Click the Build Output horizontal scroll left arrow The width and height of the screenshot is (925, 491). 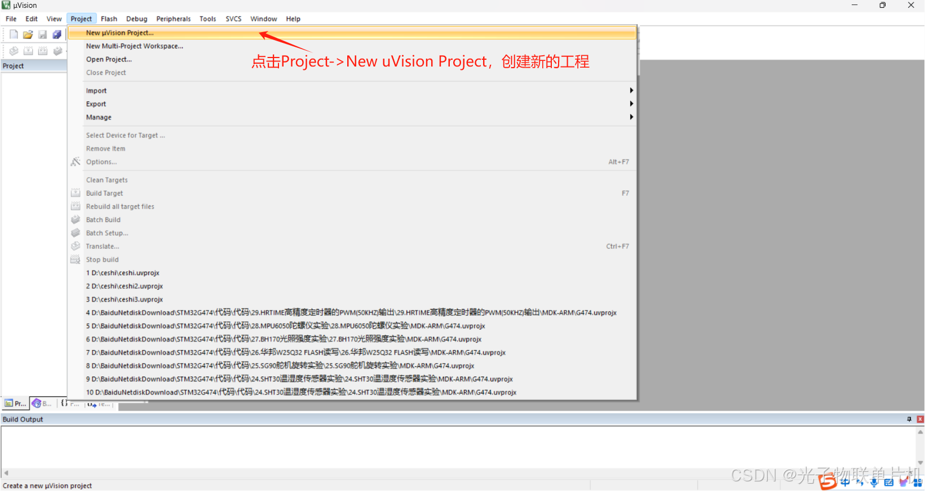click(x=6, y=473)
